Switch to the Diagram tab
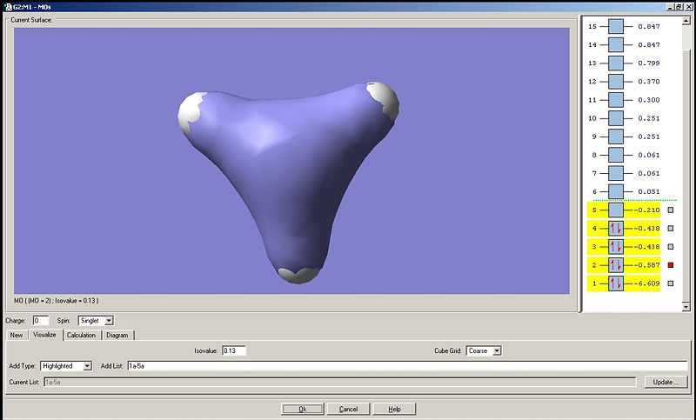 click(x=117, y=335)
